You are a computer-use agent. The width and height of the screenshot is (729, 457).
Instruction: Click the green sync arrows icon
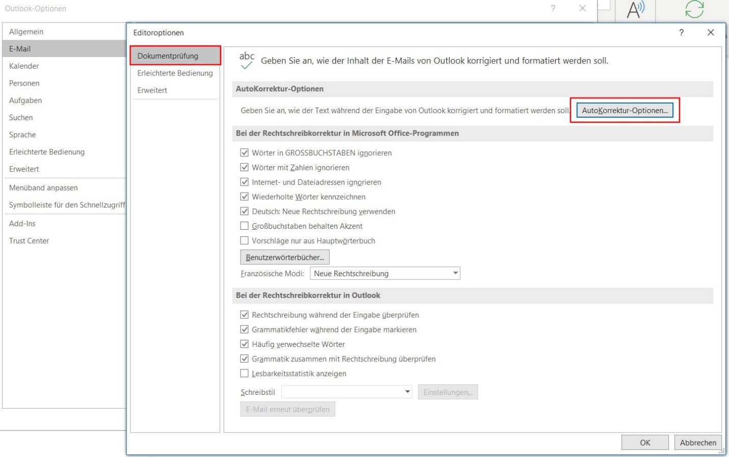694,9
